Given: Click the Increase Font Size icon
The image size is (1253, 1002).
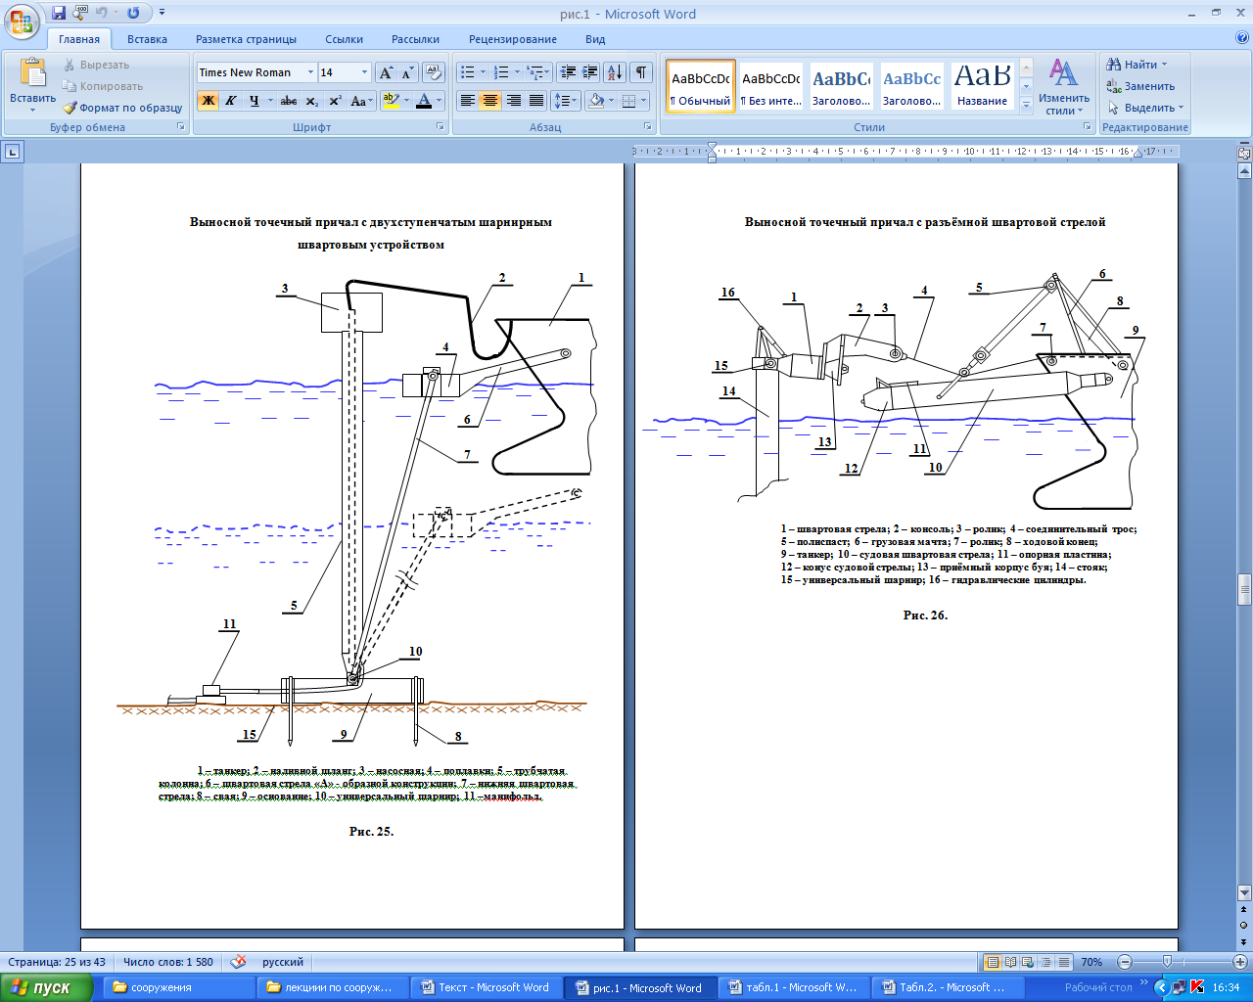Looking at the screenshot, I should [x=387, y=72].
